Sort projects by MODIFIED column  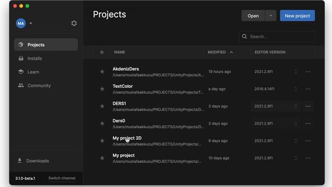coord(217,52)
